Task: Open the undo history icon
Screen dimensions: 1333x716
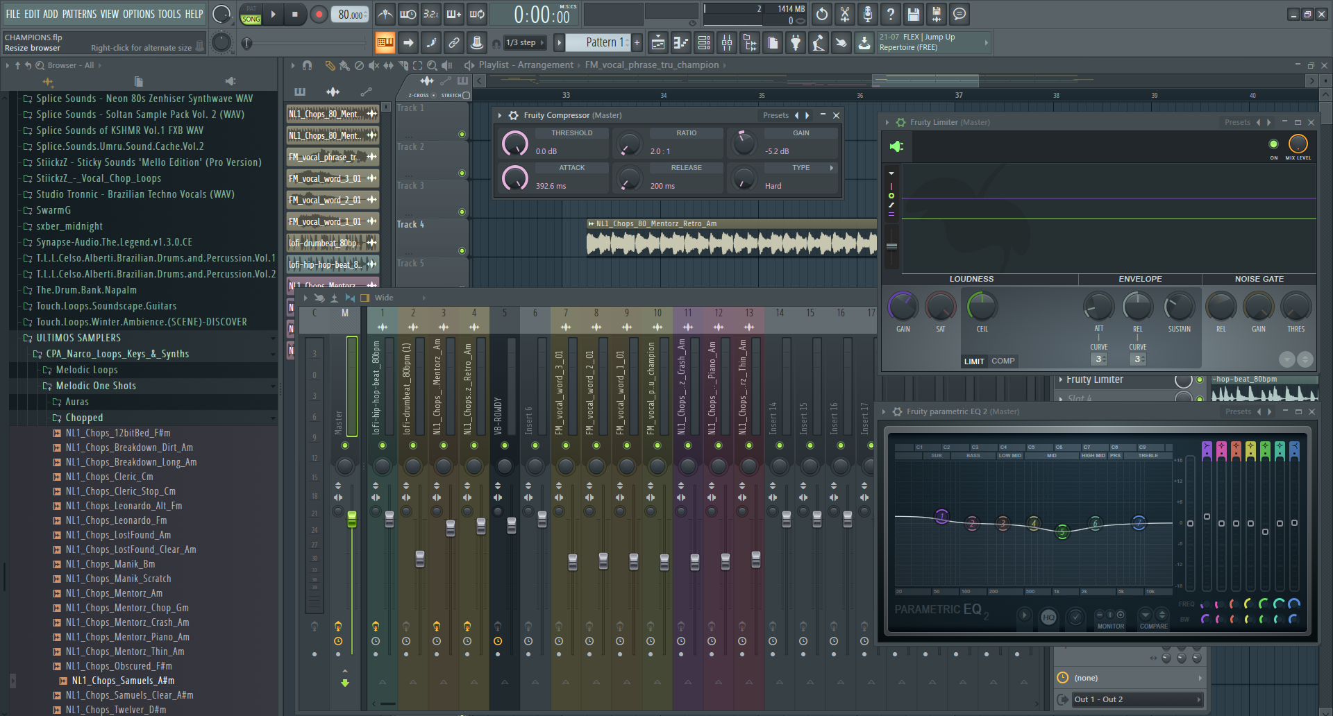Action: [822, 14]
